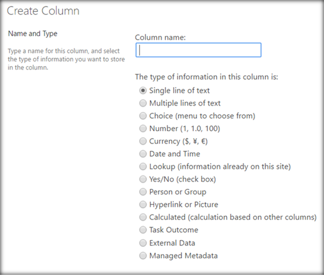Choose the Managed Metadata type
Image resolution: width=324 pixels, height=275 pixels.
tap(143, 256)
